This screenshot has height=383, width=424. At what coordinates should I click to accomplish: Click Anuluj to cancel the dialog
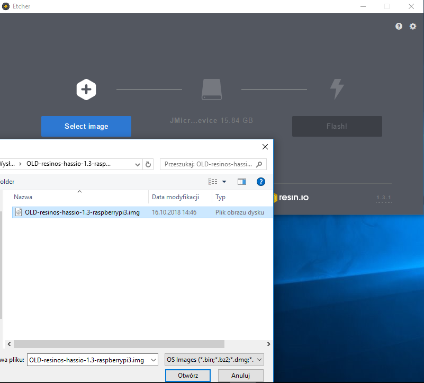[241, 376]
